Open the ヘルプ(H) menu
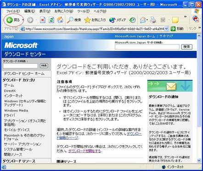The image size is (203, 171). click(100, 11)
